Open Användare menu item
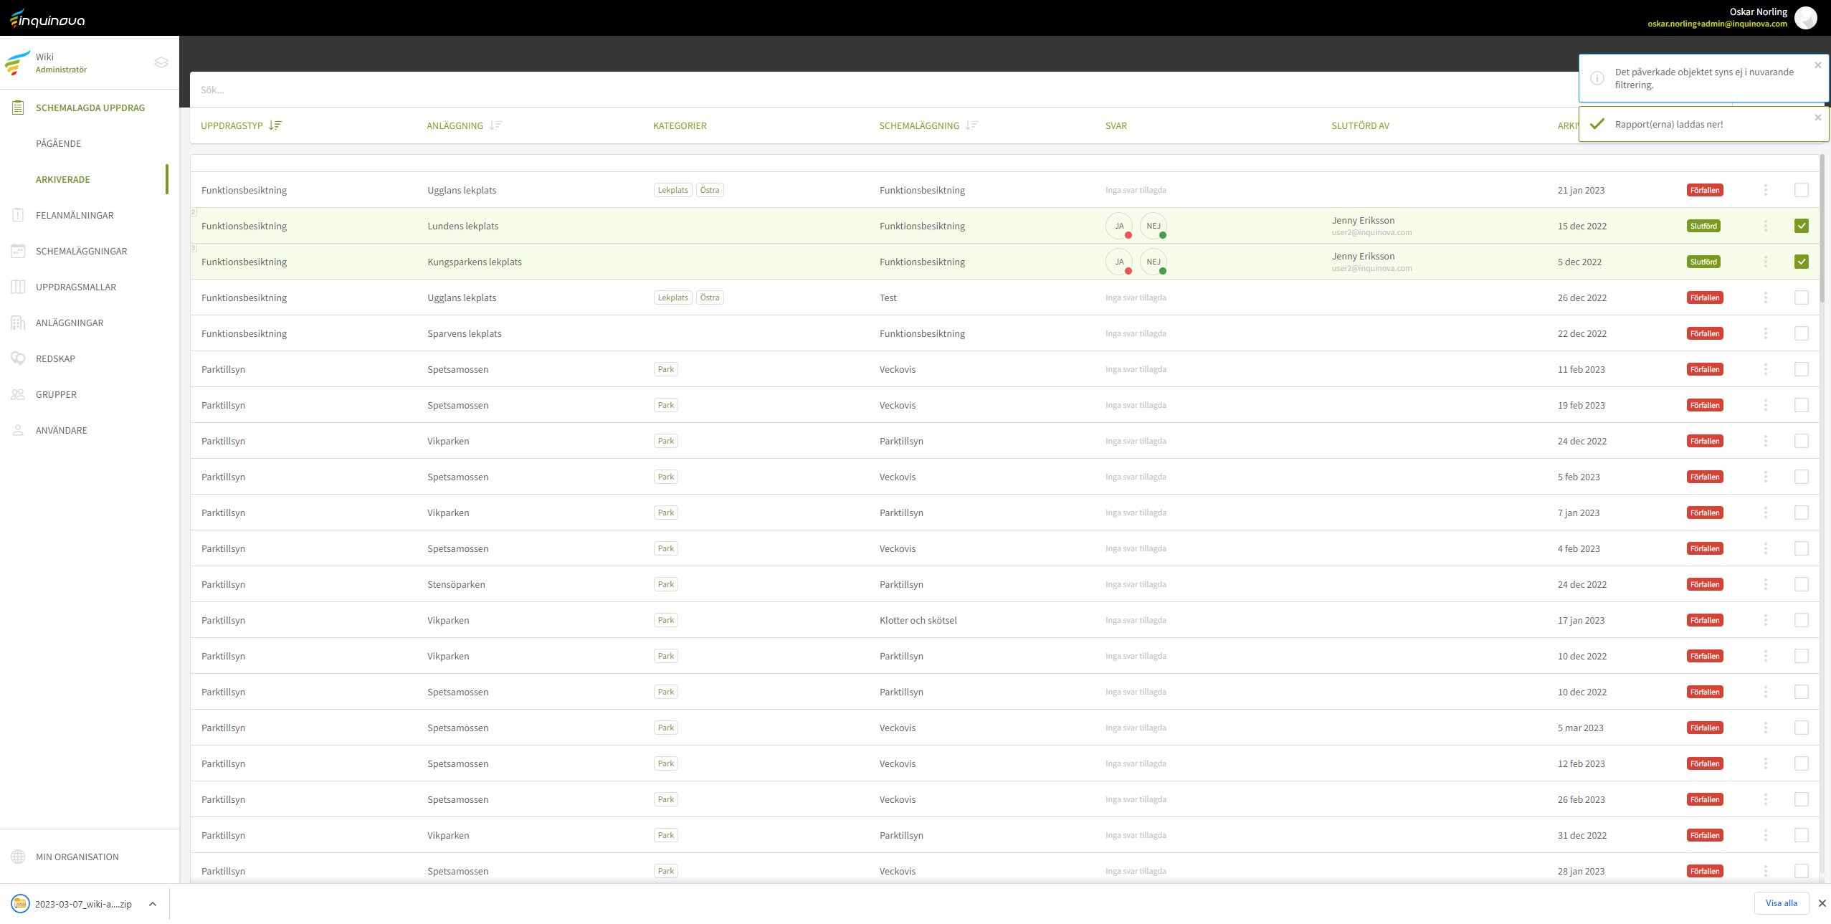Screen dimensions: 1831x924 tap(62, 430)
